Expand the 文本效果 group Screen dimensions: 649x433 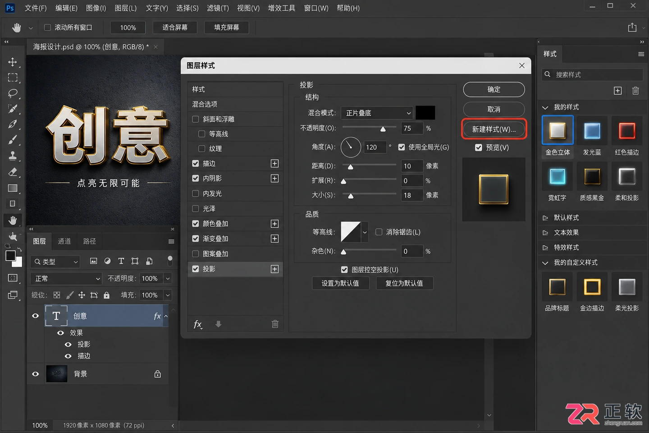pos(545,233)
